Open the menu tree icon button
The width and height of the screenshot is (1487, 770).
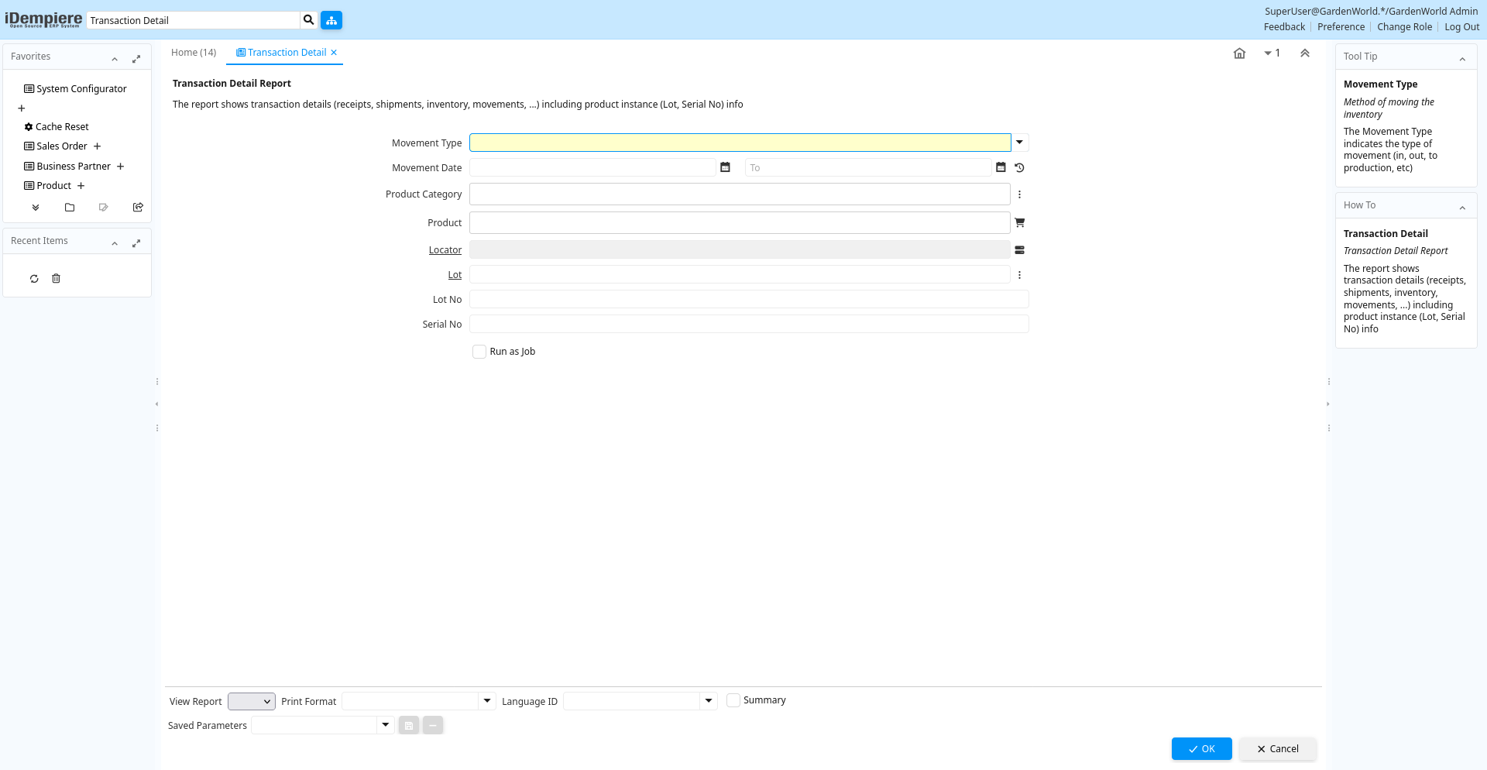(x=331, y=20)
